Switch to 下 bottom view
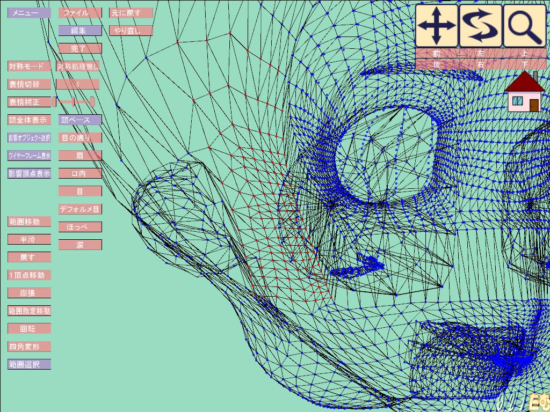 525,64
